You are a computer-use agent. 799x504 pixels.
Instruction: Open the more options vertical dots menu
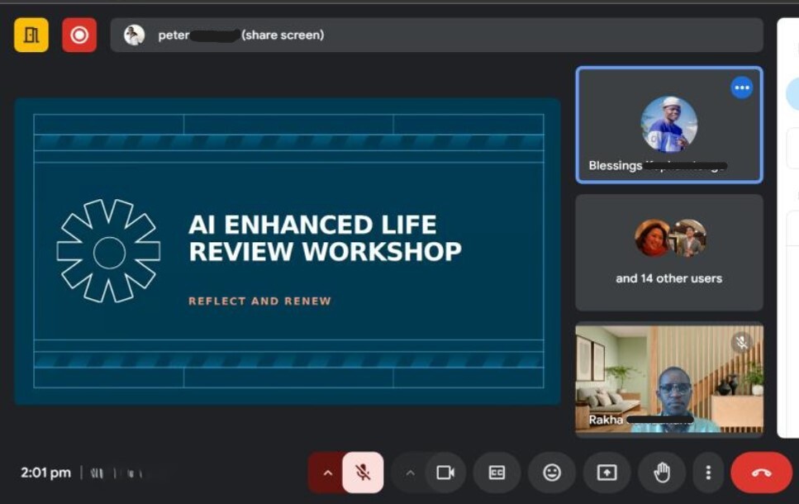click(708, 473)
